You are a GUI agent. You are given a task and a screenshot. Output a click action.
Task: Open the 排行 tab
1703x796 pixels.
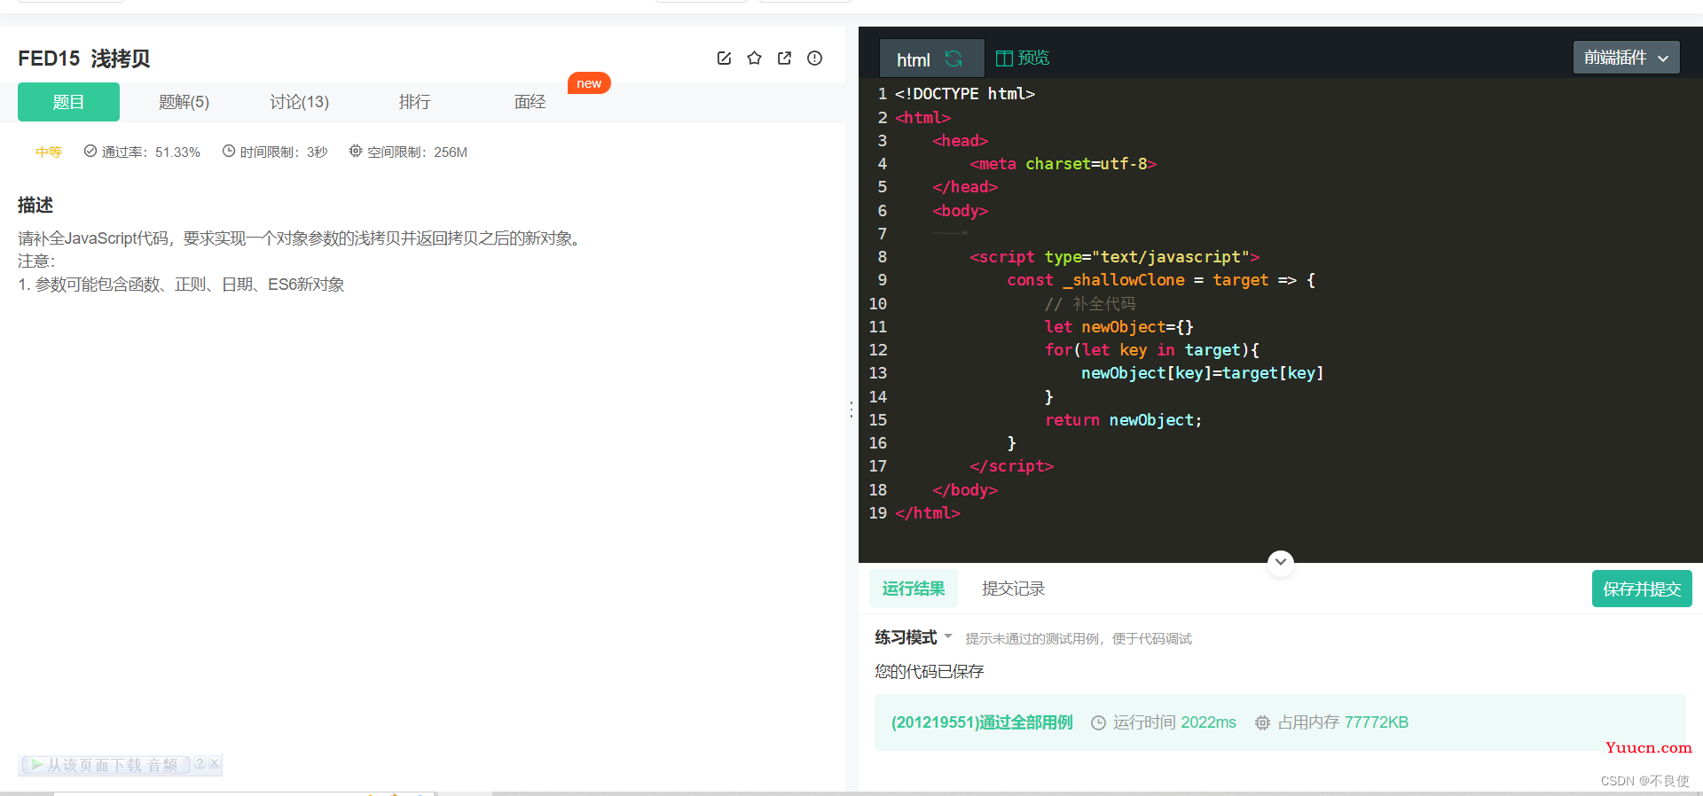(414, 102)
